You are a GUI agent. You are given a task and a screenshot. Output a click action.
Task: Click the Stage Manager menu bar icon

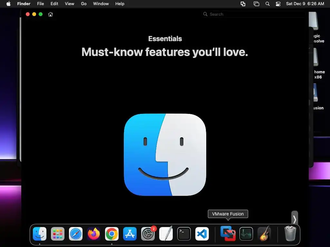[x=256, y=4]
